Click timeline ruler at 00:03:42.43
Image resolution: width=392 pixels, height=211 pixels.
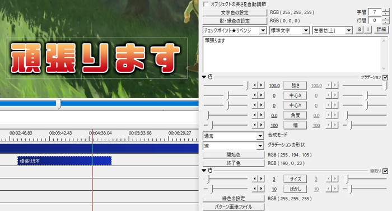click(x=60, y=133)
